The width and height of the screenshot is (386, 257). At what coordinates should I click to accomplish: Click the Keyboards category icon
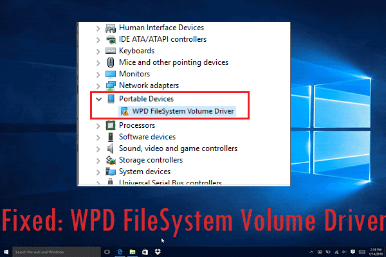pos(109,51)
